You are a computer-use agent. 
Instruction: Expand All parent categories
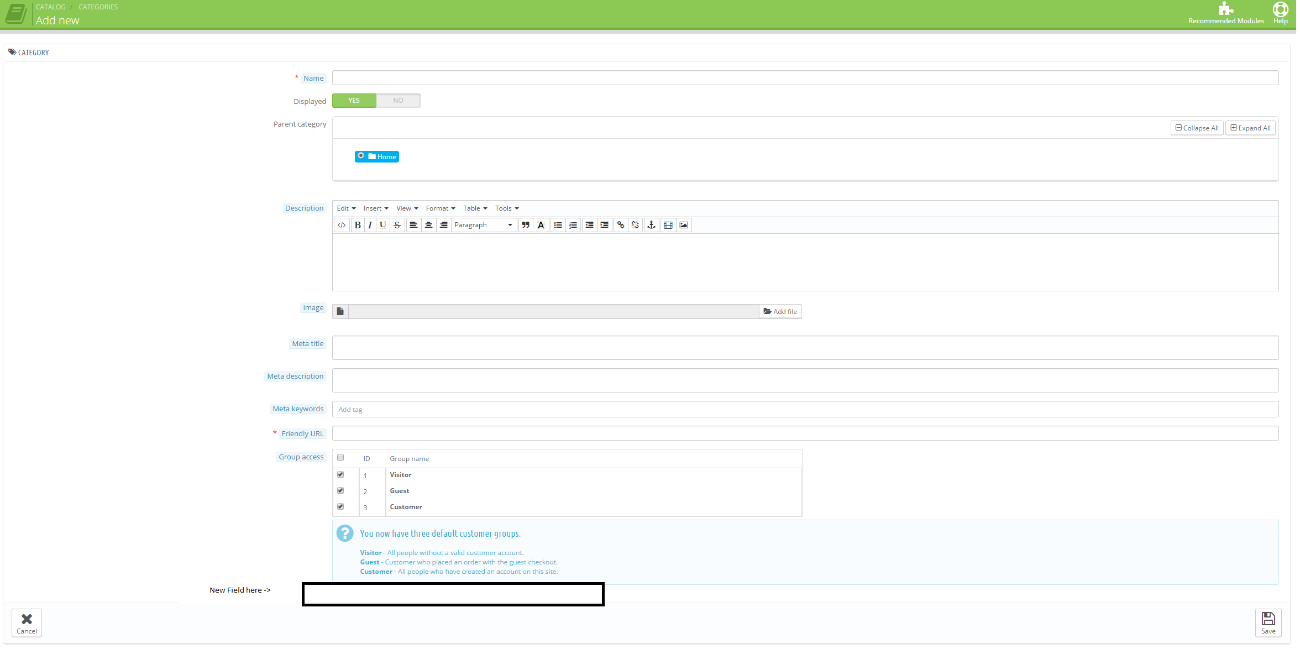[1250, 128]
